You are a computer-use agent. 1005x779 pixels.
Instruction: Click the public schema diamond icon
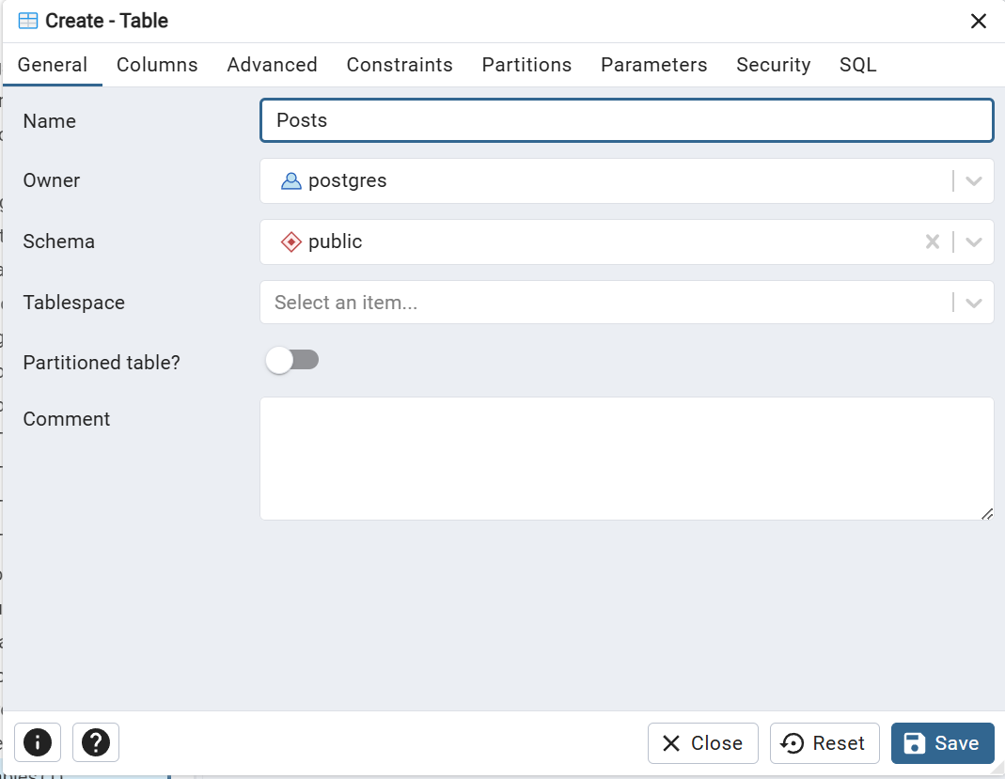(x=291, y=242)
